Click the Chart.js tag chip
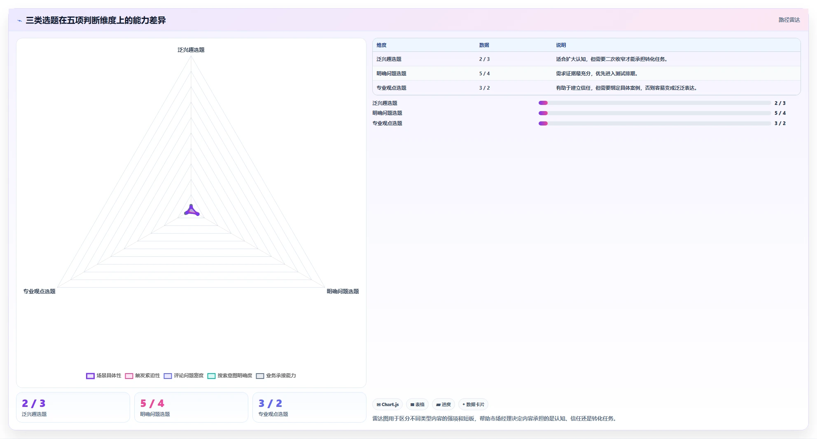 [387, 404]
